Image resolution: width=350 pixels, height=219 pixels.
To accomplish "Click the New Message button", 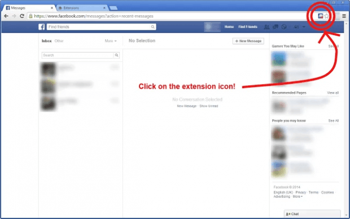I will click(248, 41).
